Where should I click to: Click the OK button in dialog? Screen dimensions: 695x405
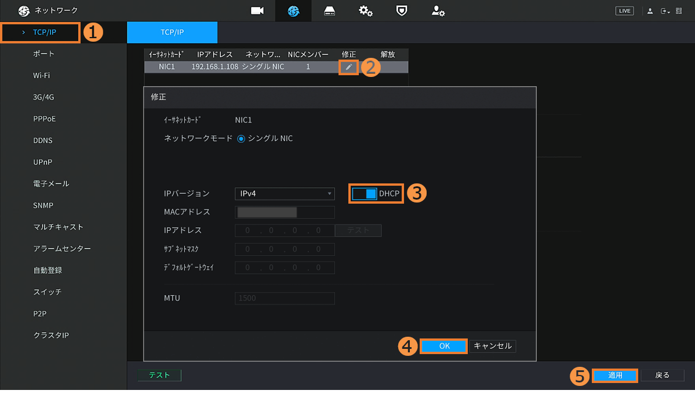point(444,346)
